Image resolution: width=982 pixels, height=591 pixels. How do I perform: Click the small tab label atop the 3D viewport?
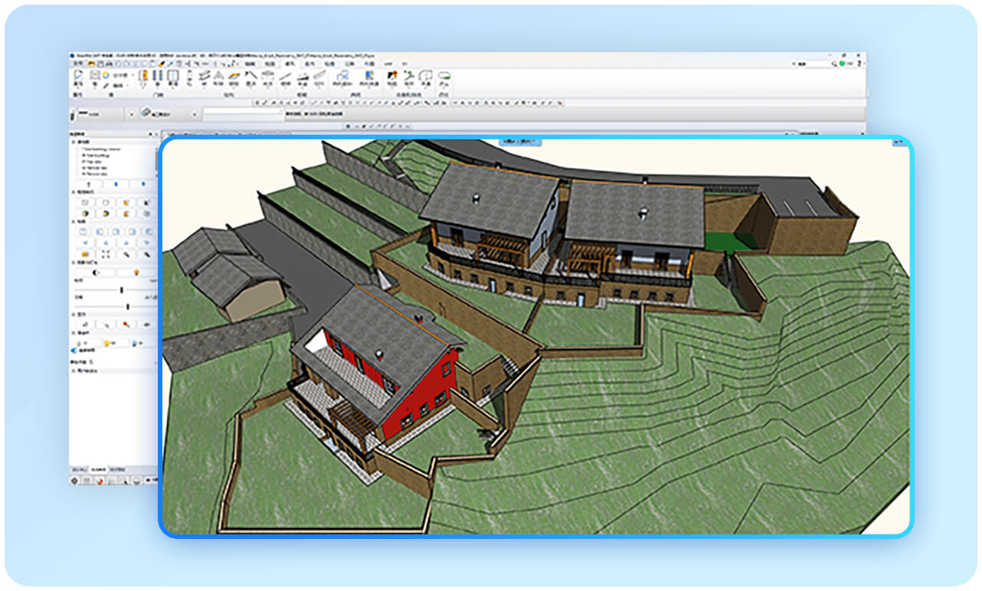pyautogui.click(x=519, y=141)
